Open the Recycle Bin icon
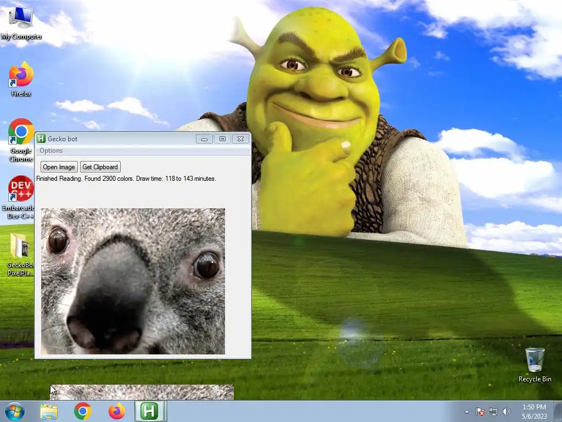562x422 pixels. pyautogui.click(x=535, y=365)
